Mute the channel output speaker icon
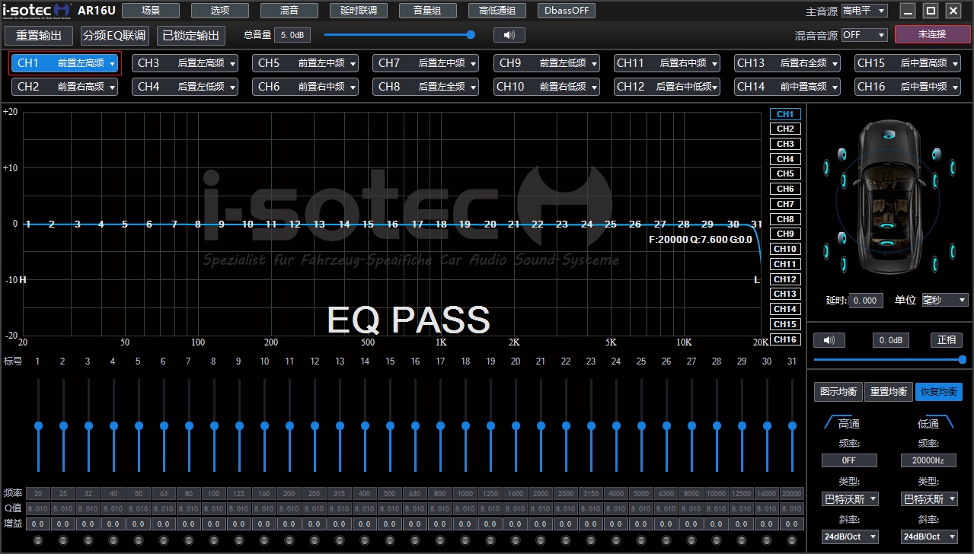974x554 pixels. coord(829,340)
